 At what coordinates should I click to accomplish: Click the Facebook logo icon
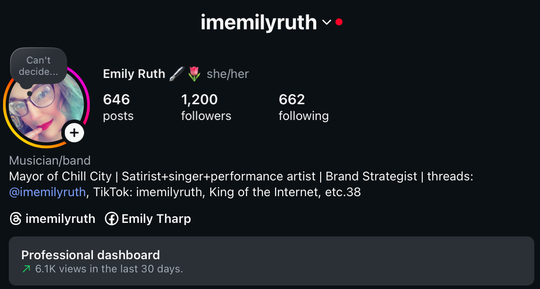pyautogui.click(x=111, y=219)
